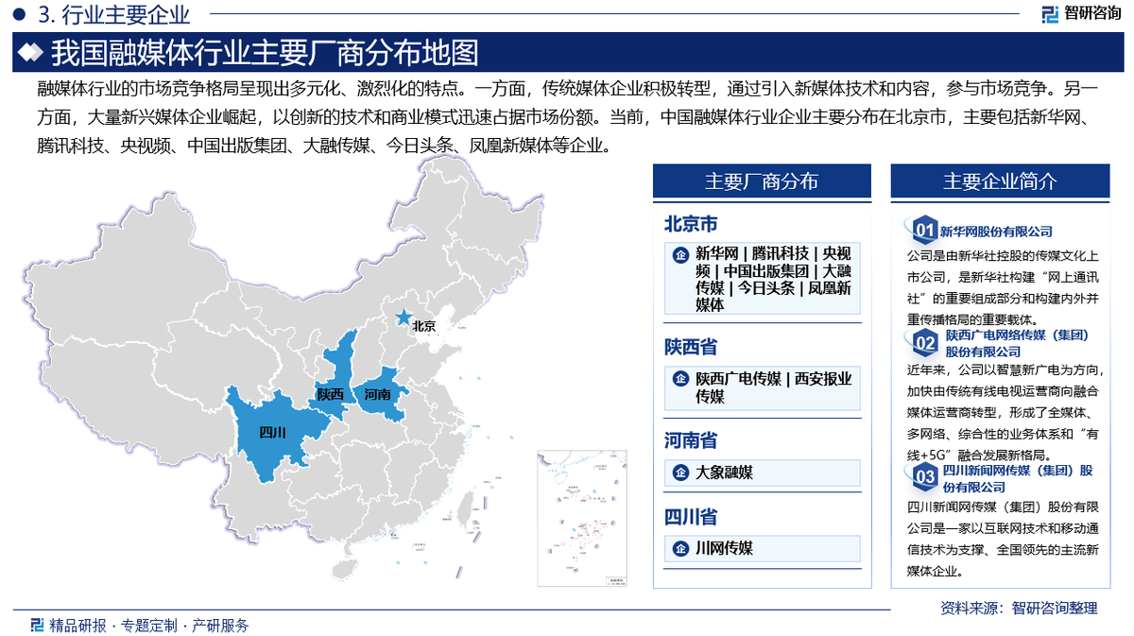
Task: Click the Beijing star marker on the map
Action: [x=404, y=317]
